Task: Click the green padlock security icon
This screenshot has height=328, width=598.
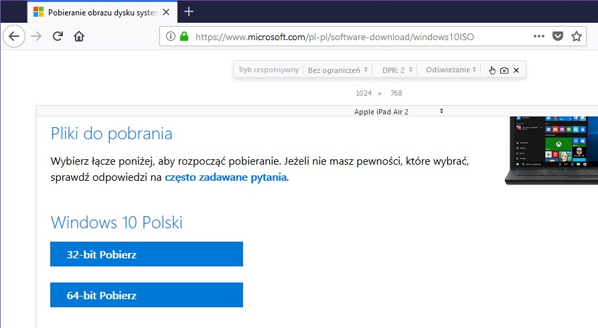Action: [x=184, y=37]
